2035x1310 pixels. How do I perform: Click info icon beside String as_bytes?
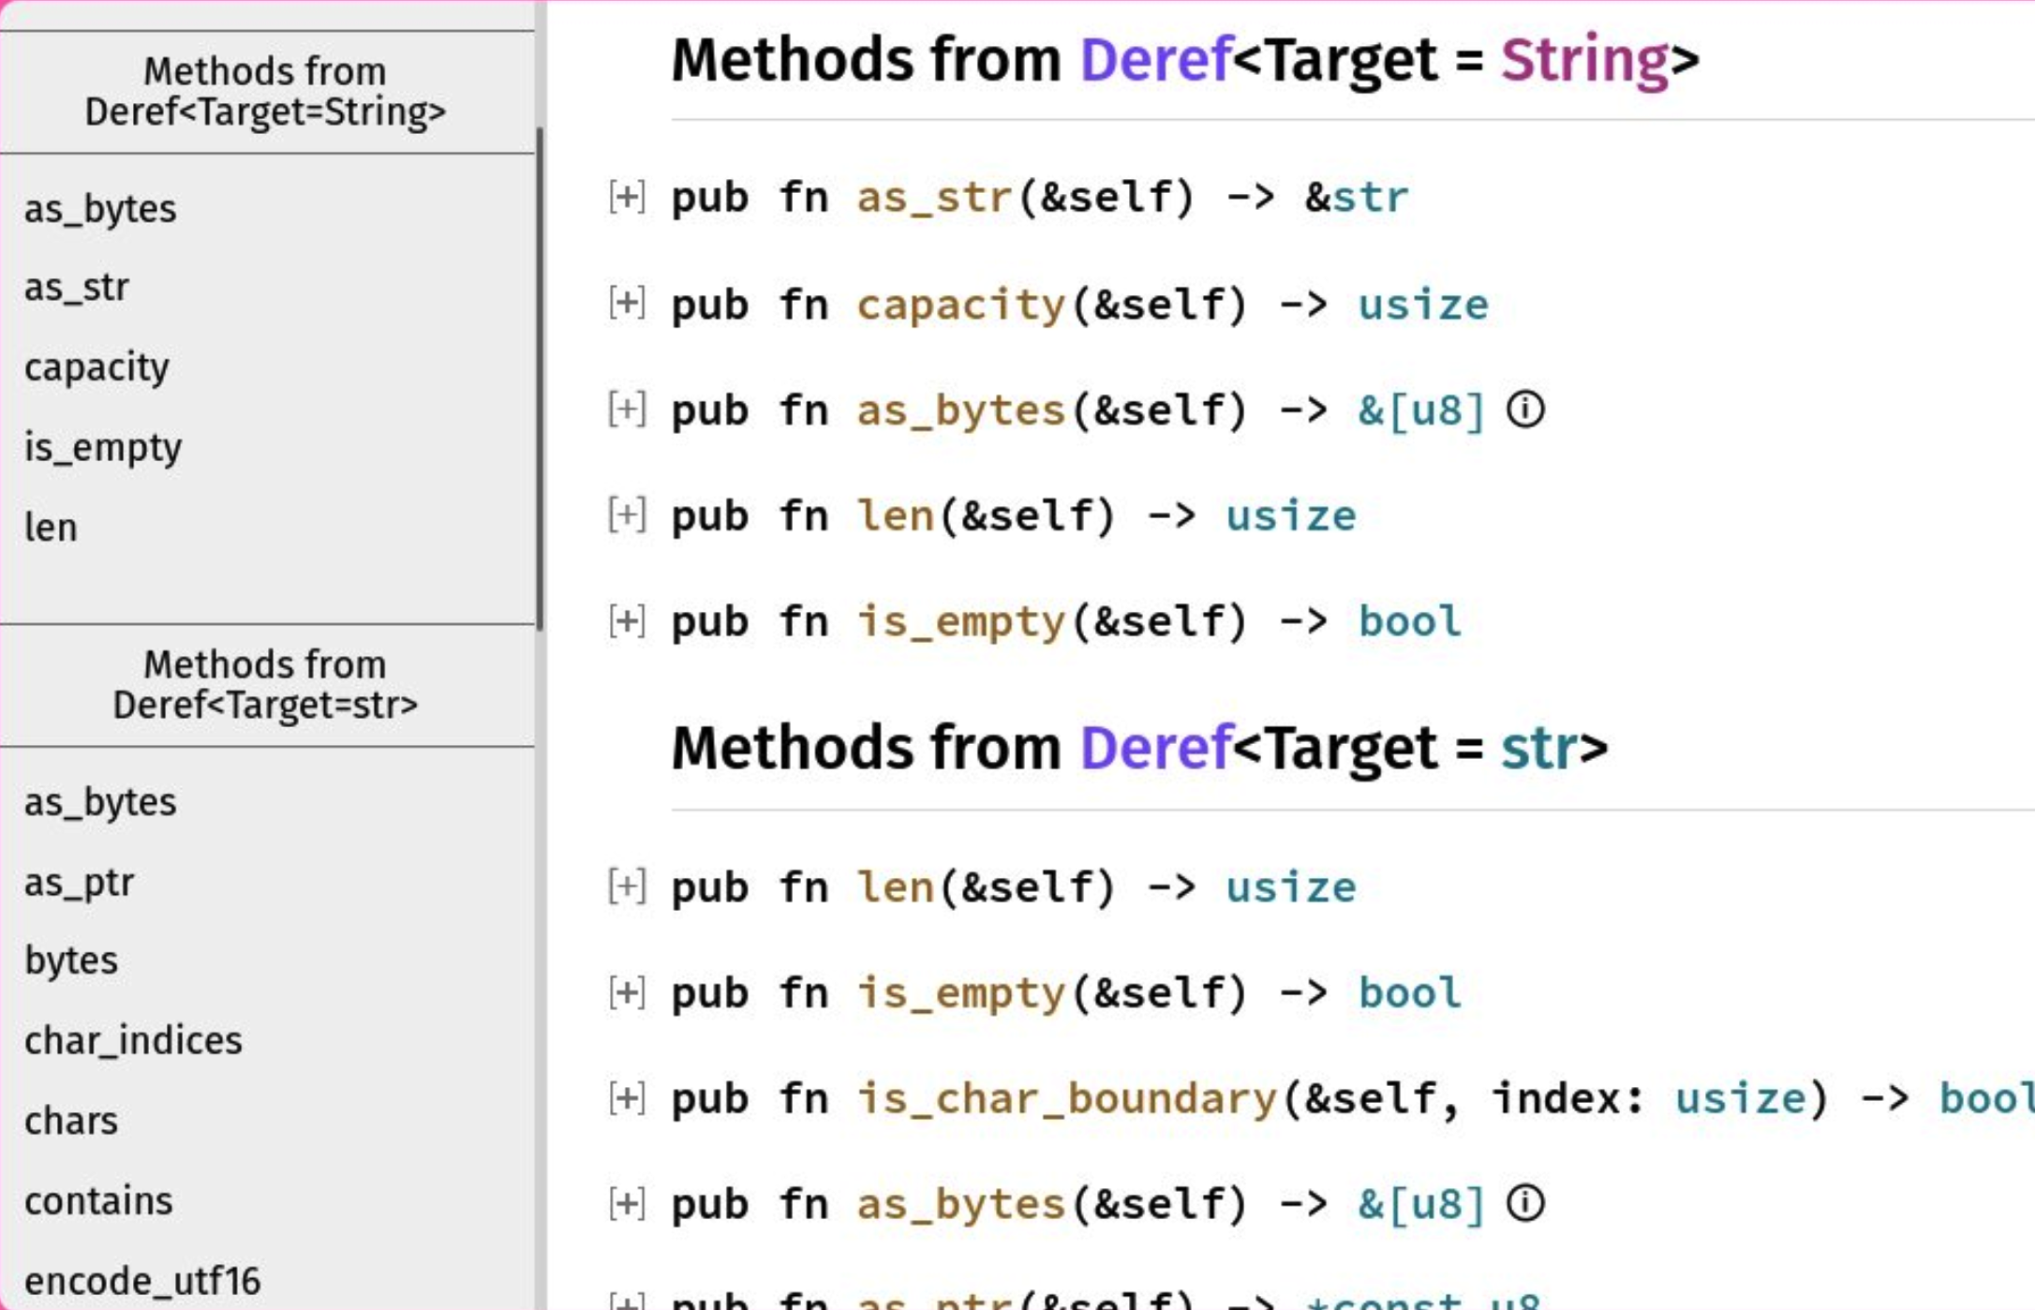point(1524,409)
